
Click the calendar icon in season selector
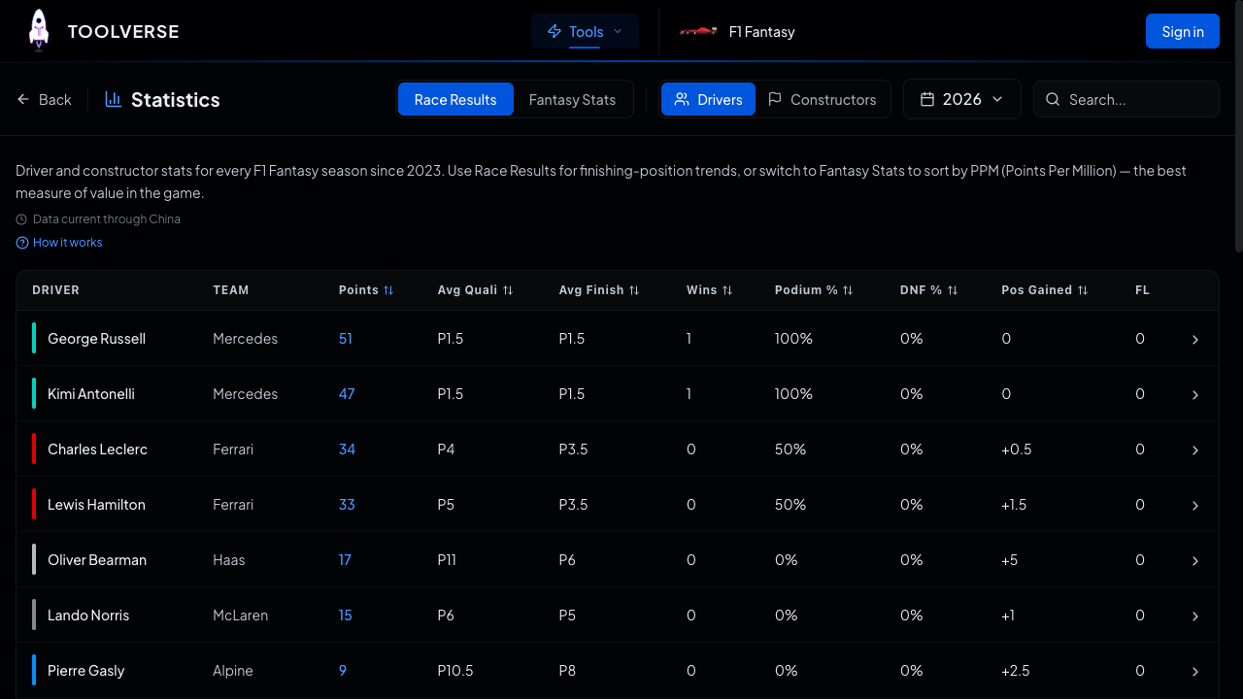(x=927, y=99)
